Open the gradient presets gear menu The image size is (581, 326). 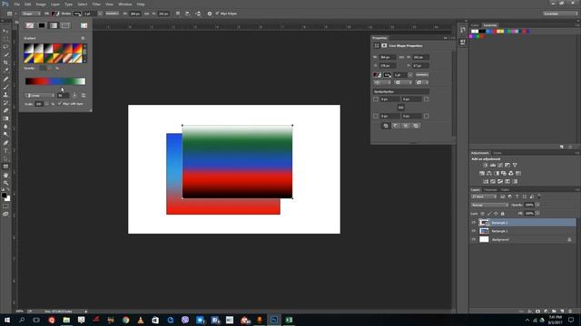(83, 38)
